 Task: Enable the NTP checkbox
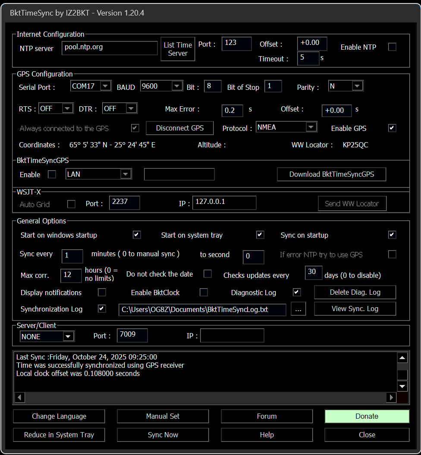[392, 47]
